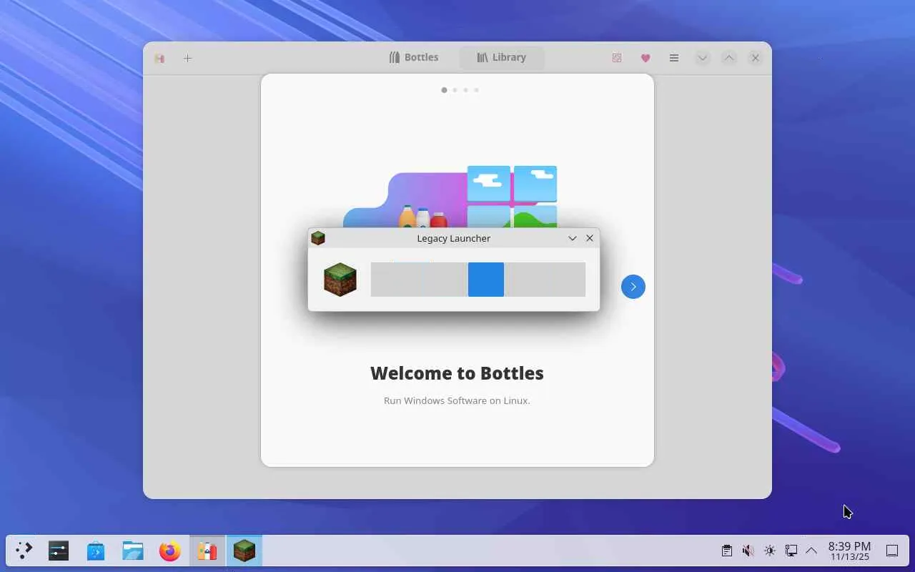Switch to Legacy Launcher via taskbar icon
Screen dimensions: 915x572
pyautogui.click(x=244, y=551)
